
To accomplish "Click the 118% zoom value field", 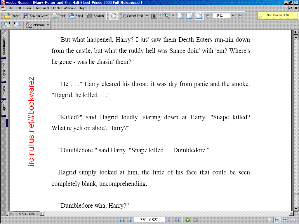I will tap(221, 16).
